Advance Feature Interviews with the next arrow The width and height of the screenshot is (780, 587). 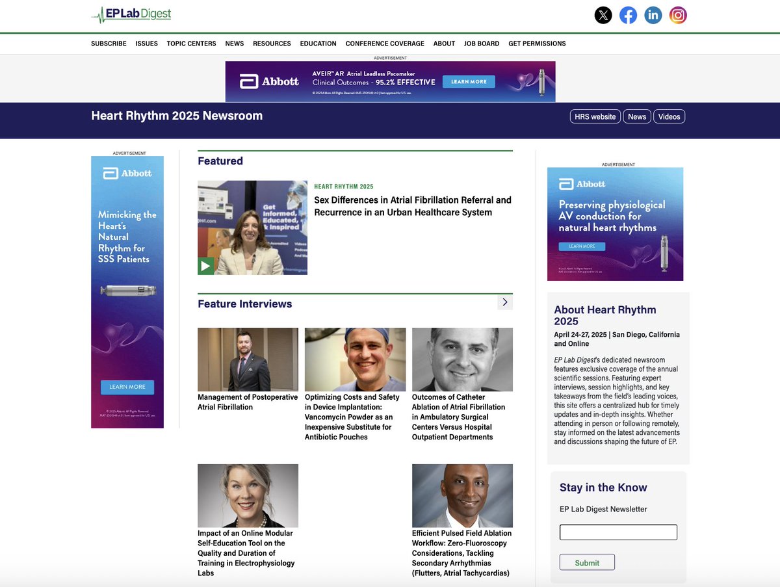505,302
